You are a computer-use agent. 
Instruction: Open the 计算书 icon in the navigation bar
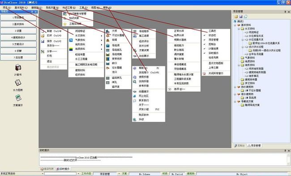[x=18, y=68]
